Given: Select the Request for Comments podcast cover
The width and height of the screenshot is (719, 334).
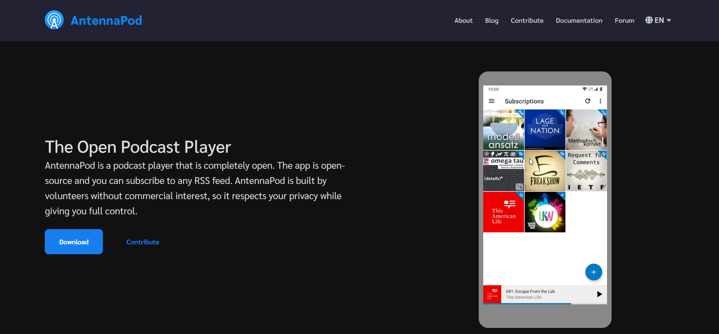Looking at the screenshot, I should [586, 171].
